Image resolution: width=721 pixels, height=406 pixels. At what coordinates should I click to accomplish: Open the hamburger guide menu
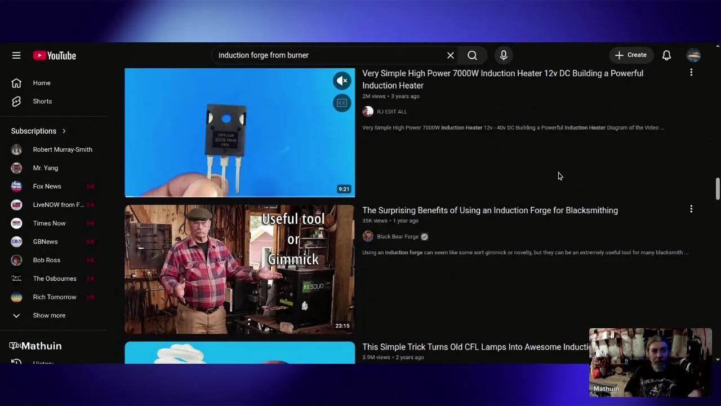(x=16, y=55)
